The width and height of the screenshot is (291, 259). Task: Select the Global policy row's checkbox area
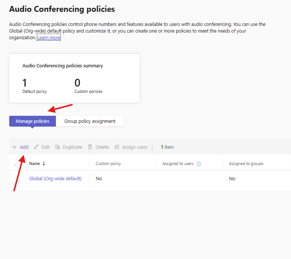click(16, 179)
